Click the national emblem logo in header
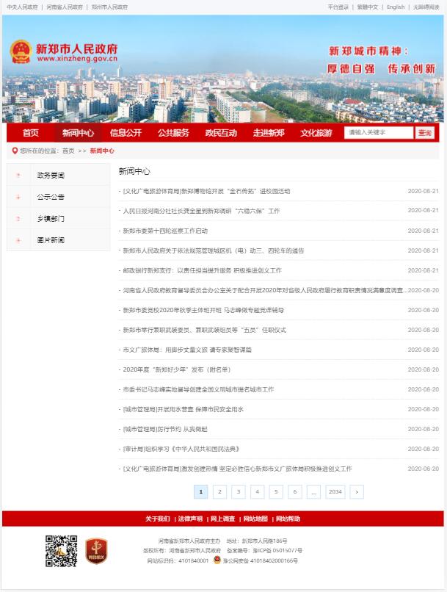 pyautogui.click(x=20, y=52)
